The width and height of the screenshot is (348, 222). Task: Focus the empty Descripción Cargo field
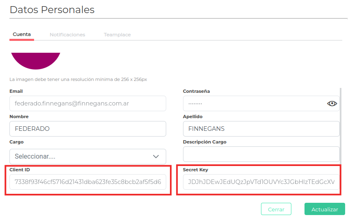[261, 154]
